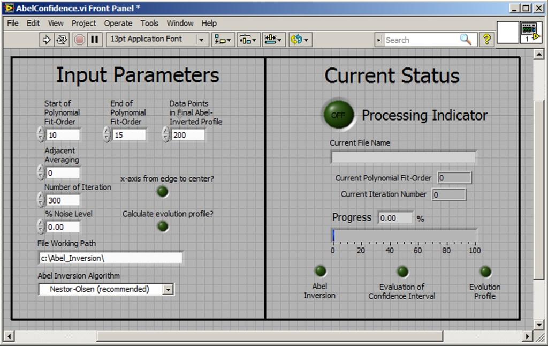Open the View menu
Viewport: 548px width, 346px height.
[x=56, y=24]
